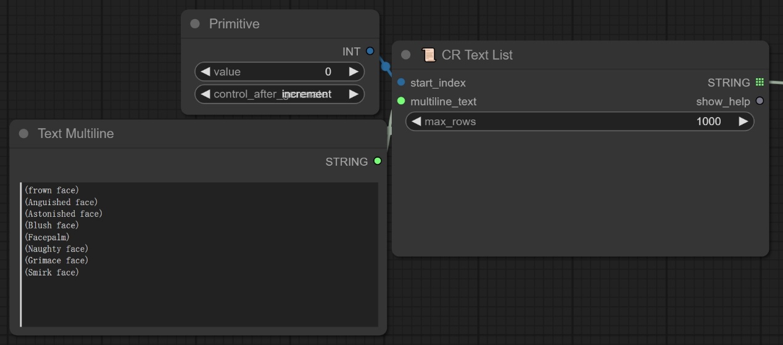This screenshot has width=783, height=345.
Task: Increase max_rows with the right arrow
Action: [744, 121]
